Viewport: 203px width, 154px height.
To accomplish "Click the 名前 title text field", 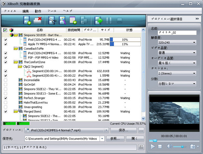I will click(177, 32).
